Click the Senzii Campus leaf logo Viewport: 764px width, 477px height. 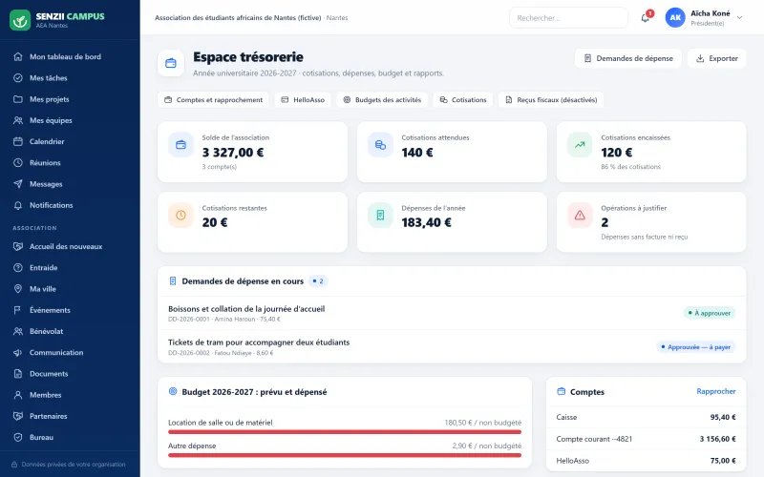coord(20,20)
